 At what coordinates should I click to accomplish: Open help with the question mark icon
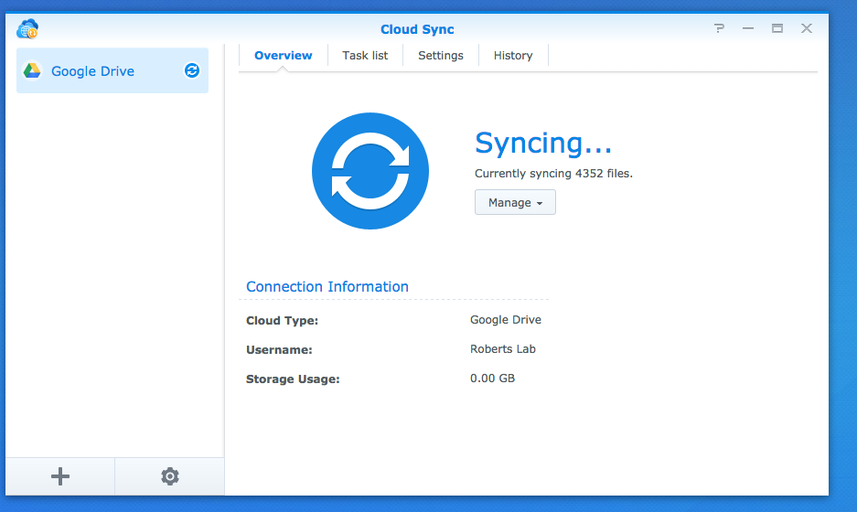pos(720,28)
